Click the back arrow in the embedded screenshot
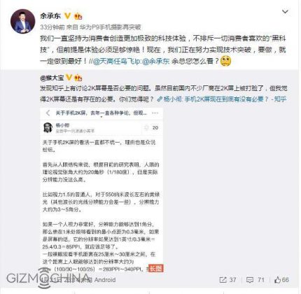Screen dimensions: 301x294 click(48, 113)
